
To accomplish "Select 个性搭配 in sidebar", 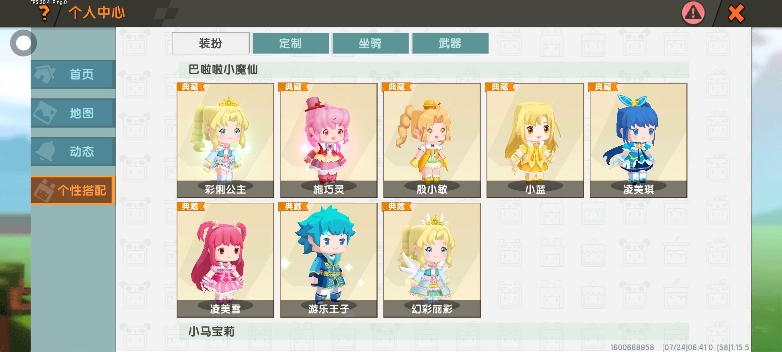I will tap(73, 190).
